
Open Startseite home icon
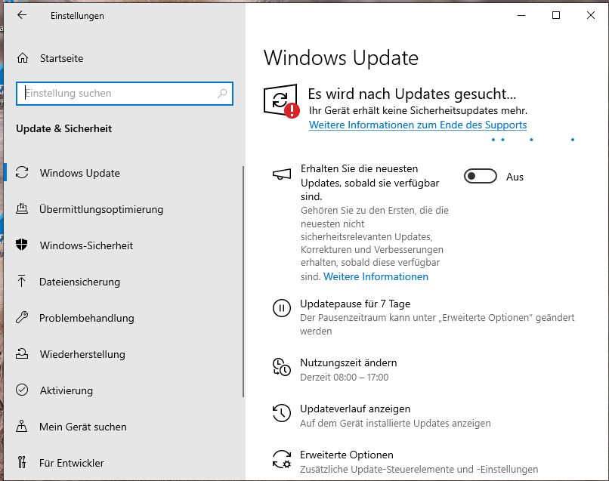[x=23, y=58]
